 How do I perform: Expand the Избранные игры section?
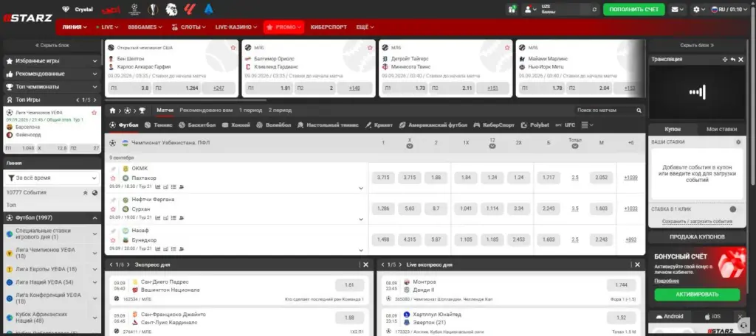(x=52, y=61)
